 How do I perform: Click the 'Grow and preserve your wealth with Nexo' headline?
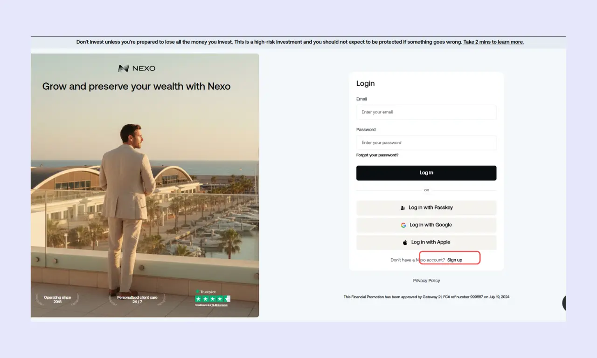click(x=137, y=86)
